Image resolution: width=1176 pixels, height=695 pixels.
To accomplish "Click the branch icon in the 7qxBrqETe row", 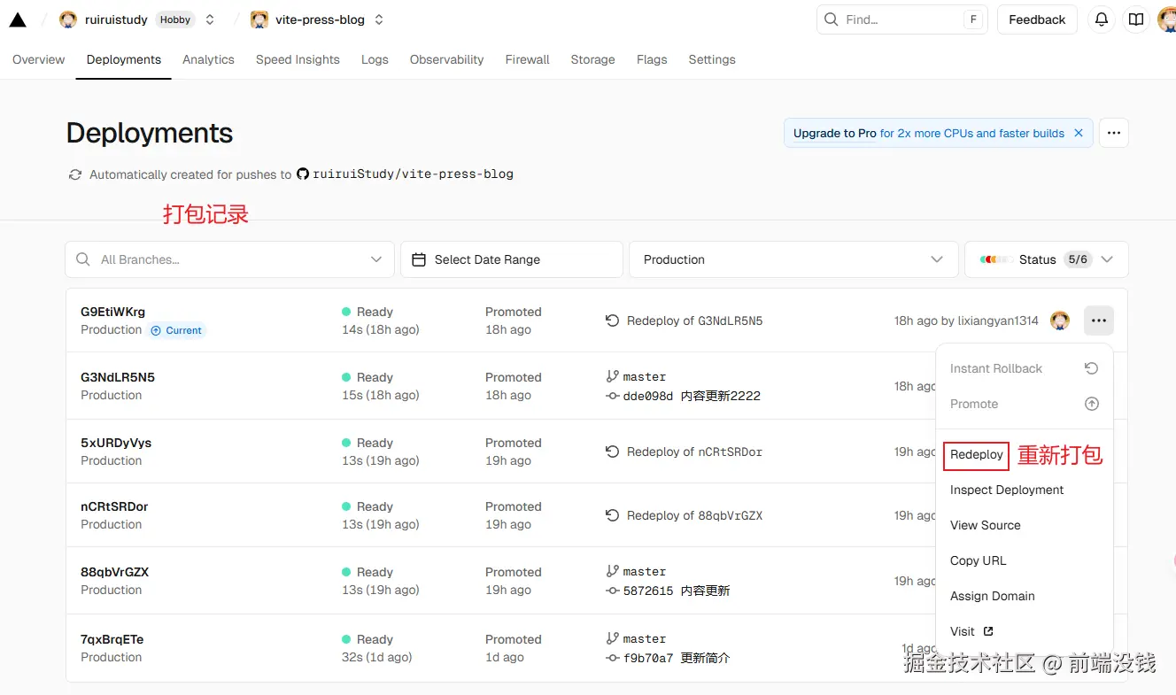I will (613, 638).
